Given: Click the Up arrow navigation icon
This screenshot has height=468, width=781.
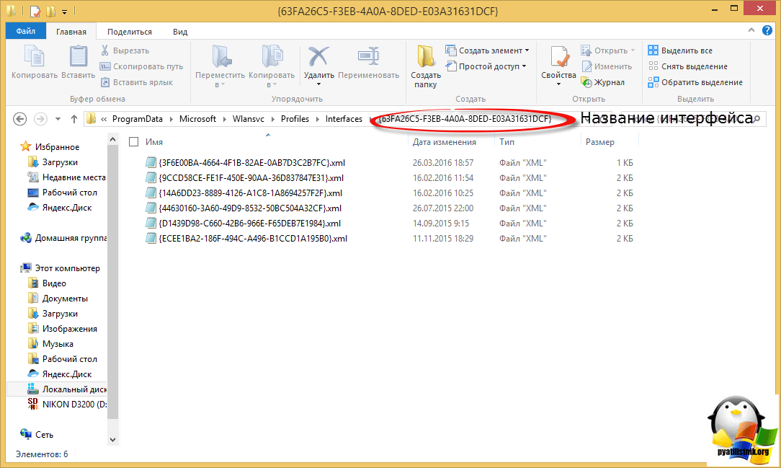Looking at the screenshot, I should pos(73,119).
